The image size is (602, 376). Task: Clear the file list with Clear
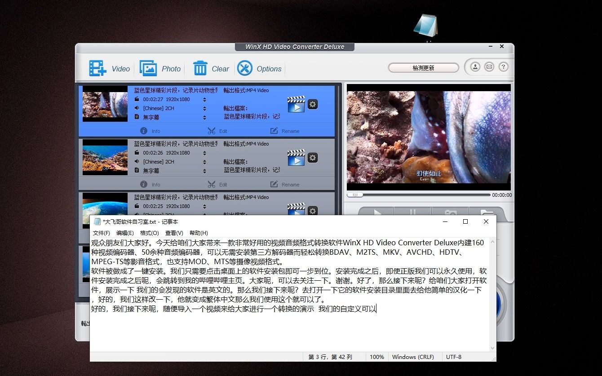tap(211, 68)
